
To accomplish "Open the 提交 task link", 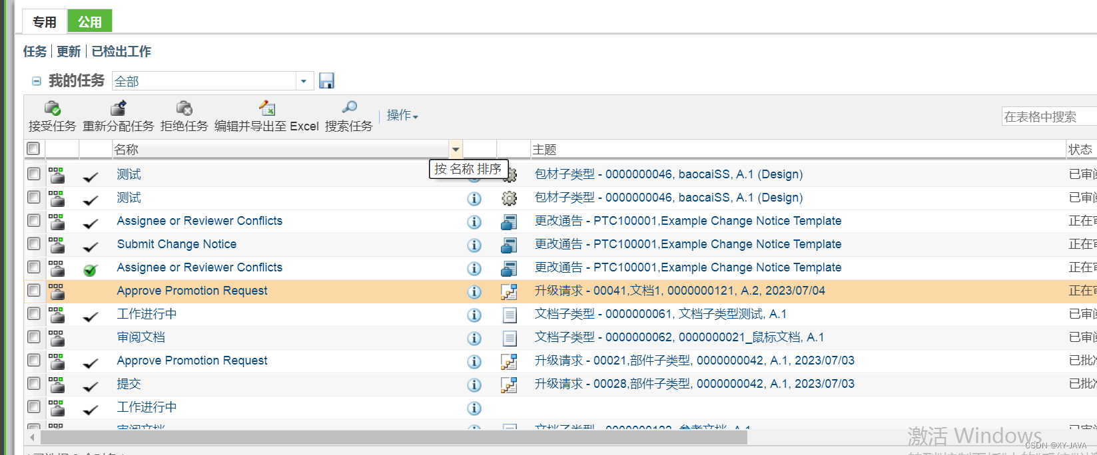I will (129, 384).
